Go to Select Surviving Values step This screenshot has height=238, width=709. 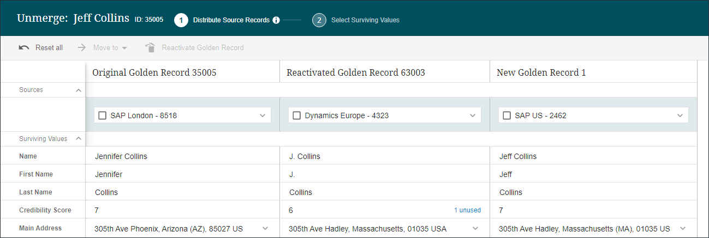pyautogui.click(x=365, y=20)
